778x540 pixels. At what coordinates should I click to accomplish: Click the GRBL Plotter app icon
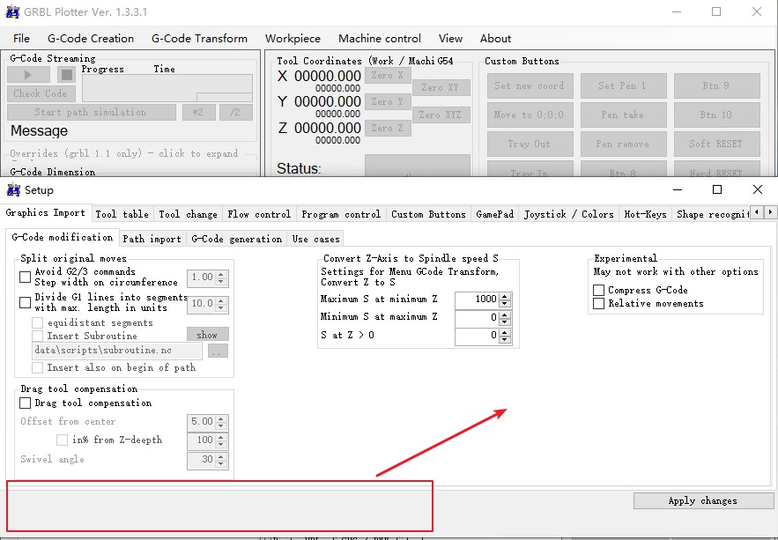13,11
